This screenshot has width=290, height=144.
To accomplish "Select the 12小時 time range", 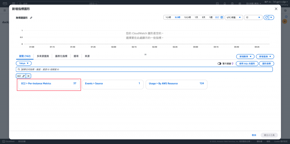I will click(187, 17).
